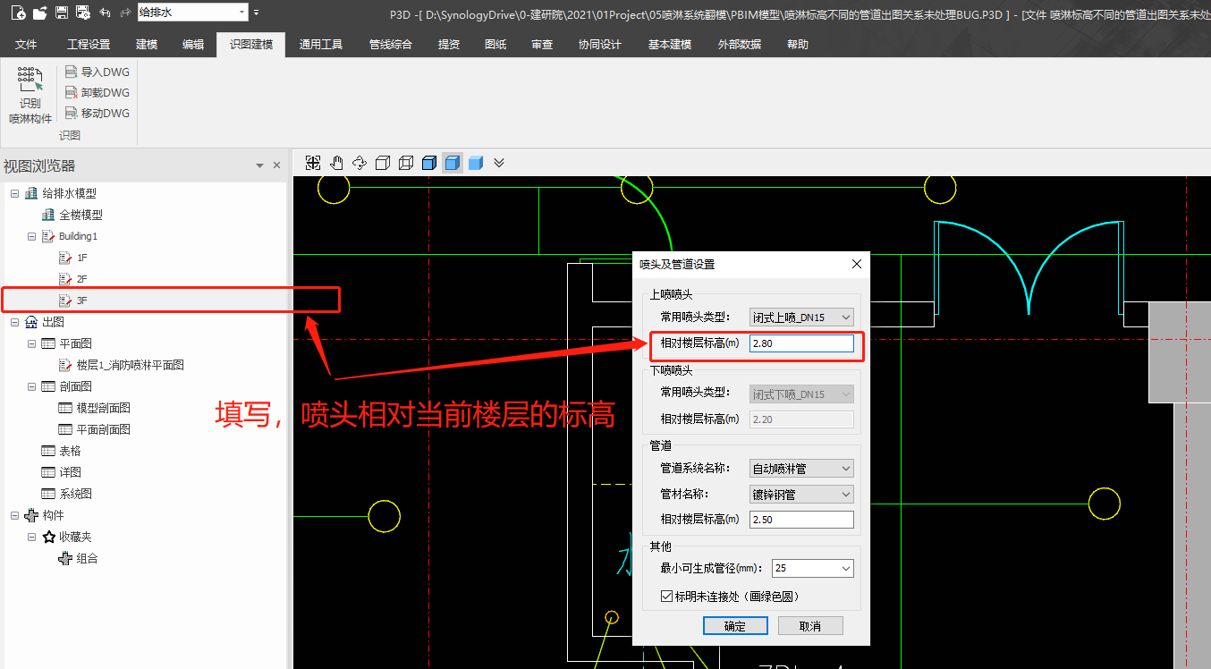Click 上喷喷头 相对楼层标高 field

802,343
